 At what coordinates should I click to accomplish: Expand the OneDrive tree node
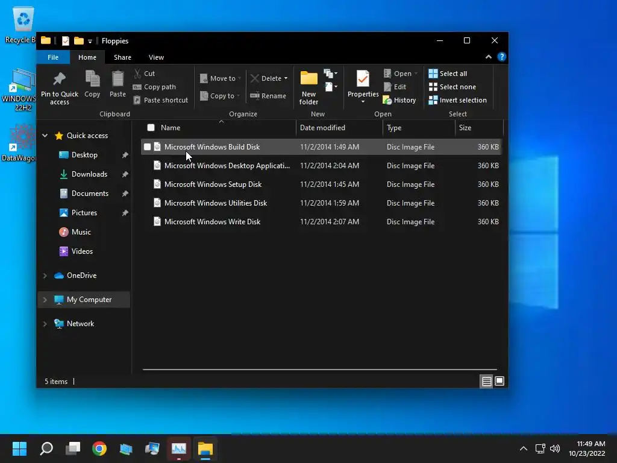[45, 276]
